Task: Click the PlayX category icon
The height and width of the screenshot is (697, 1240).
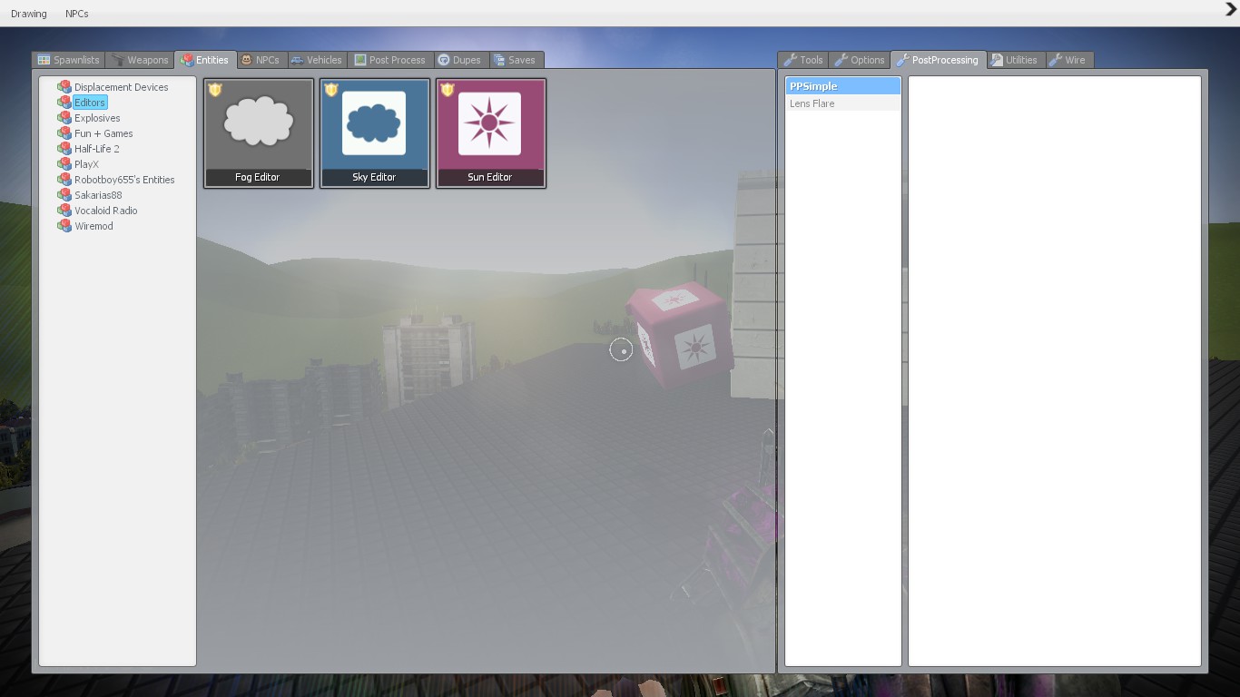Action: tap(64, 164)
